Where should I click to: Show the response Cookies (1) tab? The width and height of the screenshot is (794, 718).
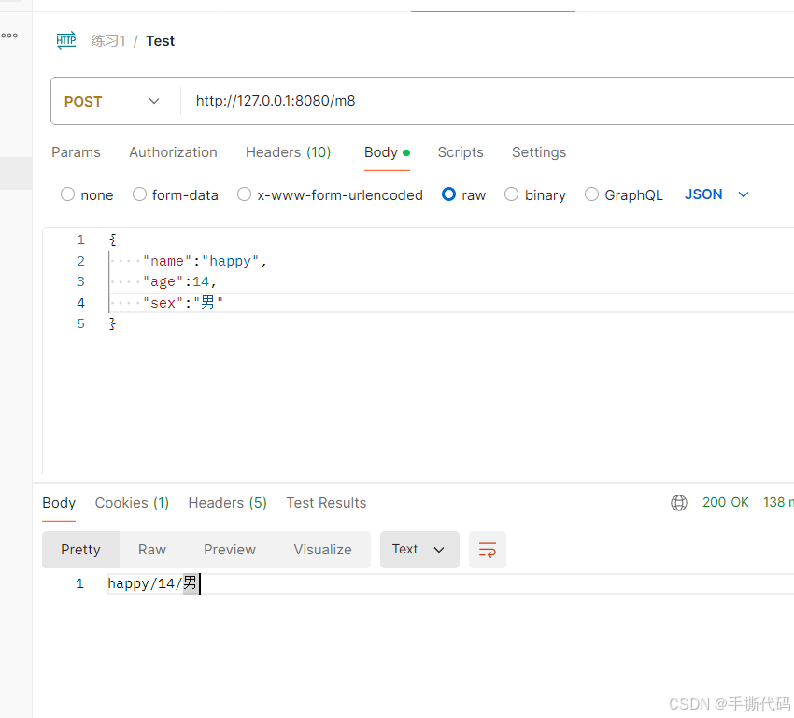[x=132, y=503]
